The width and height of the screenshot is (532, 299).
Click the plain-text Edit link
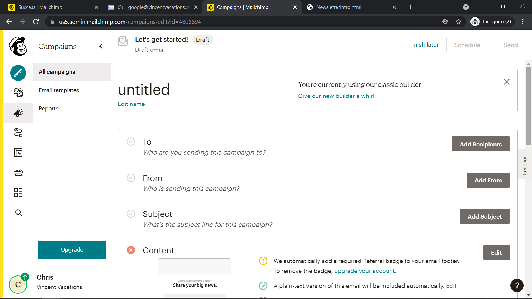click(451, 286)
